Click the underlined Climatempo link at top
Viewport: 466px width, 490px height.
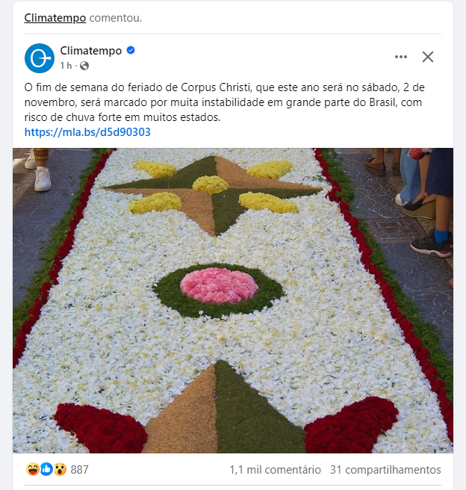pos(55,18)
